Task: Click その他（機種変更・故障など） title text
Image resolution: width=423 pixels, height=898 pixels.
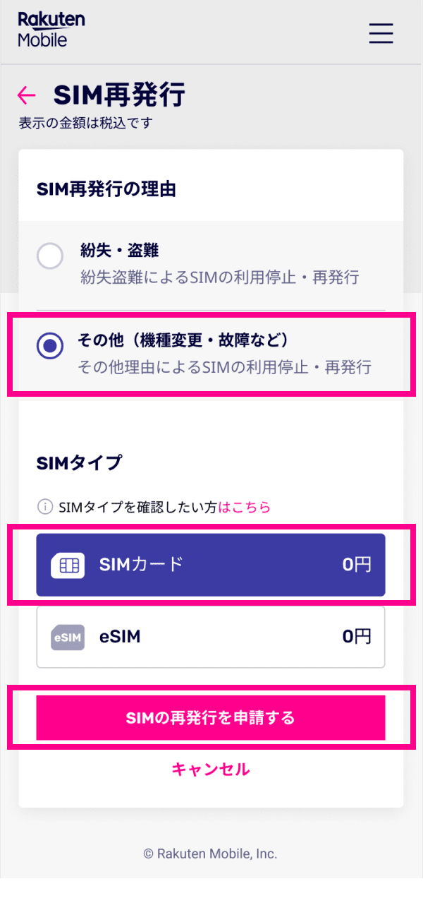Action: click(183, 340)
